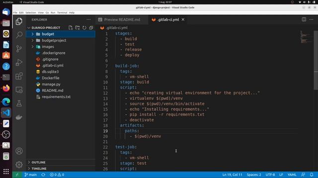Viewport: 318px width, 178px height.
Task: Click the synchronize changes icon
Action: coord(43,175)
